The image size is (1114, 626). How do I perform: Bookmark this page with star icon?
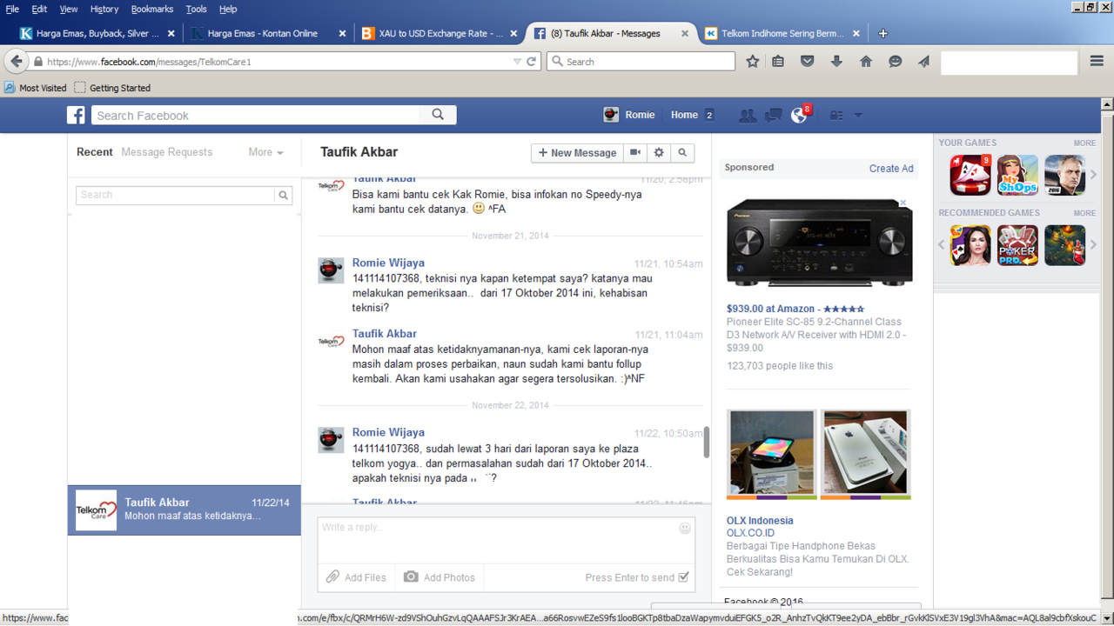click(x=753, y=62)
